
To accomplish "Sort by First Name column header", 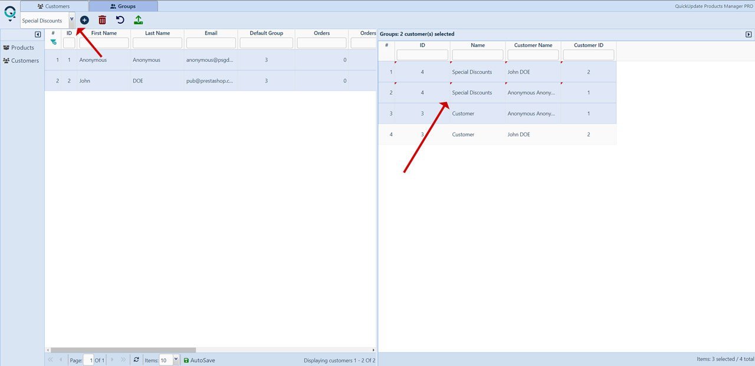I will click(104, 33).
